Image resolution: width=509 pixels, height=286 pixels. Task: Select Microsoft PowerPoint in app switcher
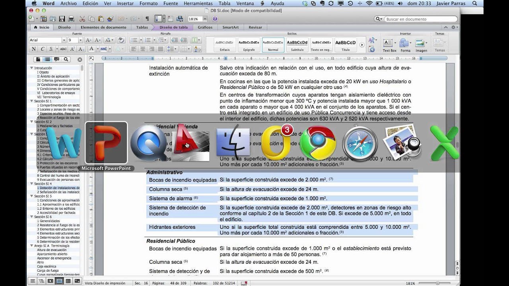point(106,143)
